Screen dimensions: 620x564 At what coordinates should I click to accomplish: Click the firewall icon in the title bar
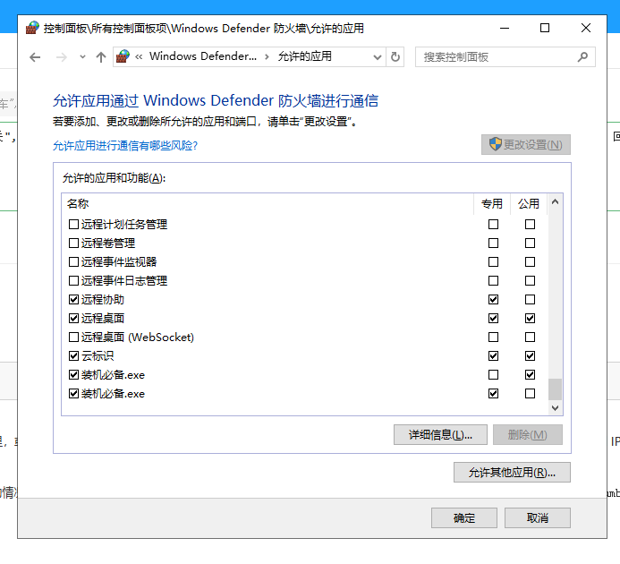tap(32, 28)
